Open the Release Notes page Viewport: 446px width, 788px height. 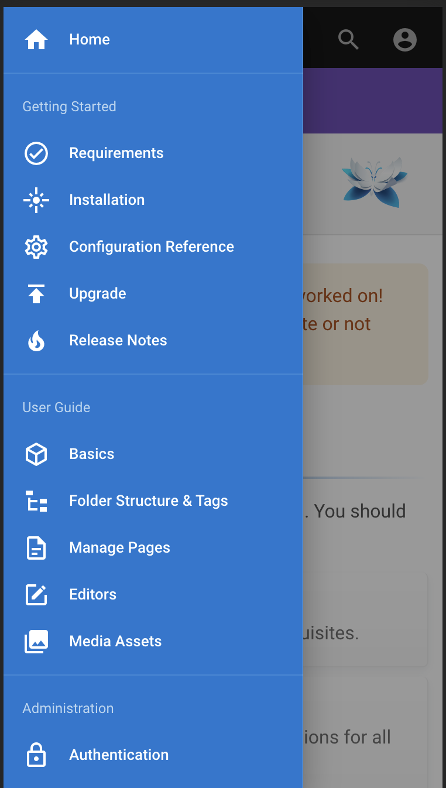[x=118, y=340]
